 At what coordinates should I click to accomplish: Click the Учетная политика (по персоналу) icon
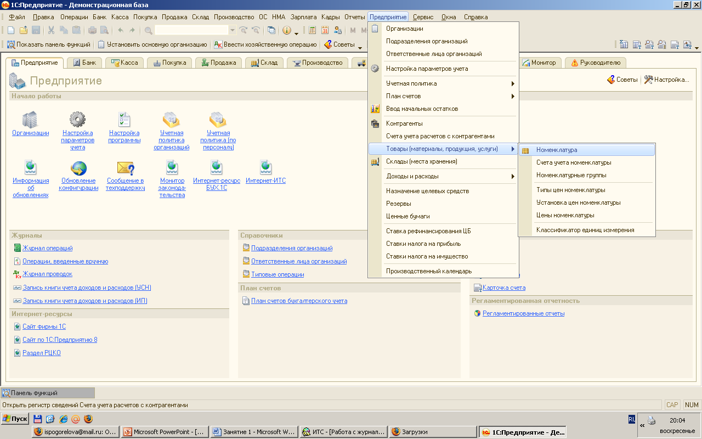pyautogui.click(x=218, y=119)
